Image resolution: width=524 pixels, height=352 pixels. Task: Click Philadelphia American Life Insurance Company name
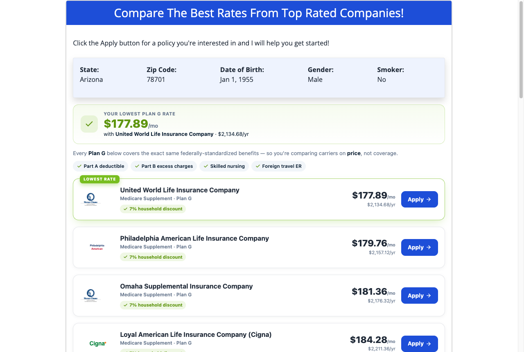coord(194,238)
